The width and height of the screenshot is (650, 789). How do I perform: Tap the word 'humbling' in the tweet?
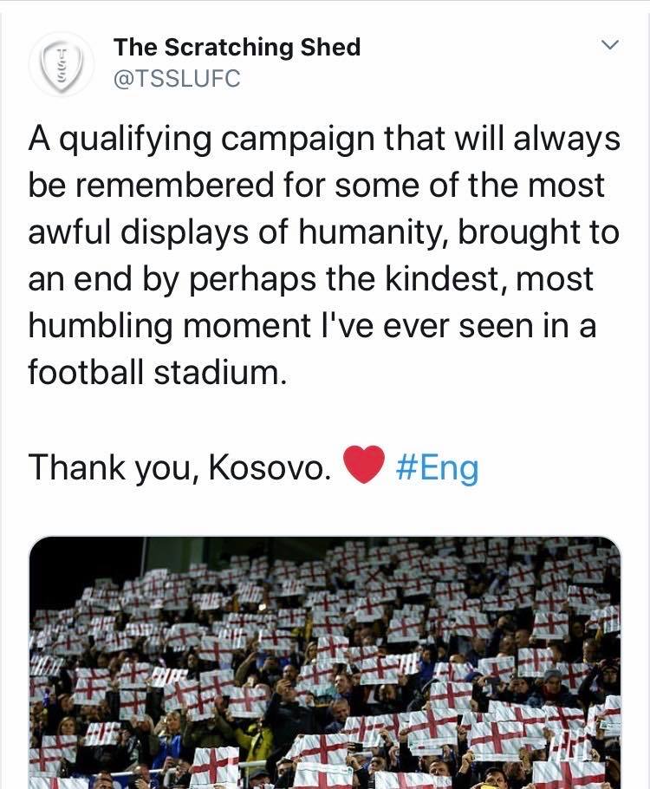click(x=101, y=327)
